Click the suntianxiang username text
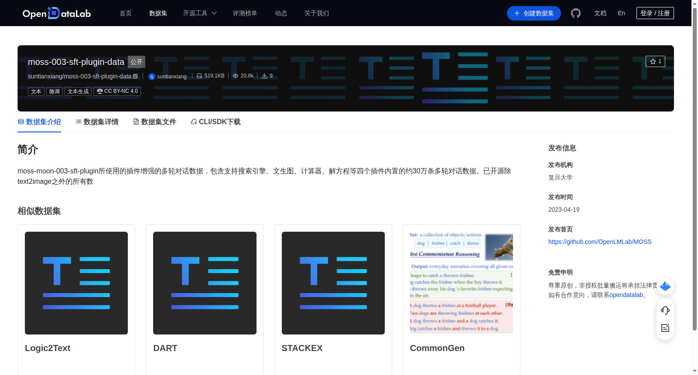The width and height of the screenshot is (698, 375). [172, 77]
